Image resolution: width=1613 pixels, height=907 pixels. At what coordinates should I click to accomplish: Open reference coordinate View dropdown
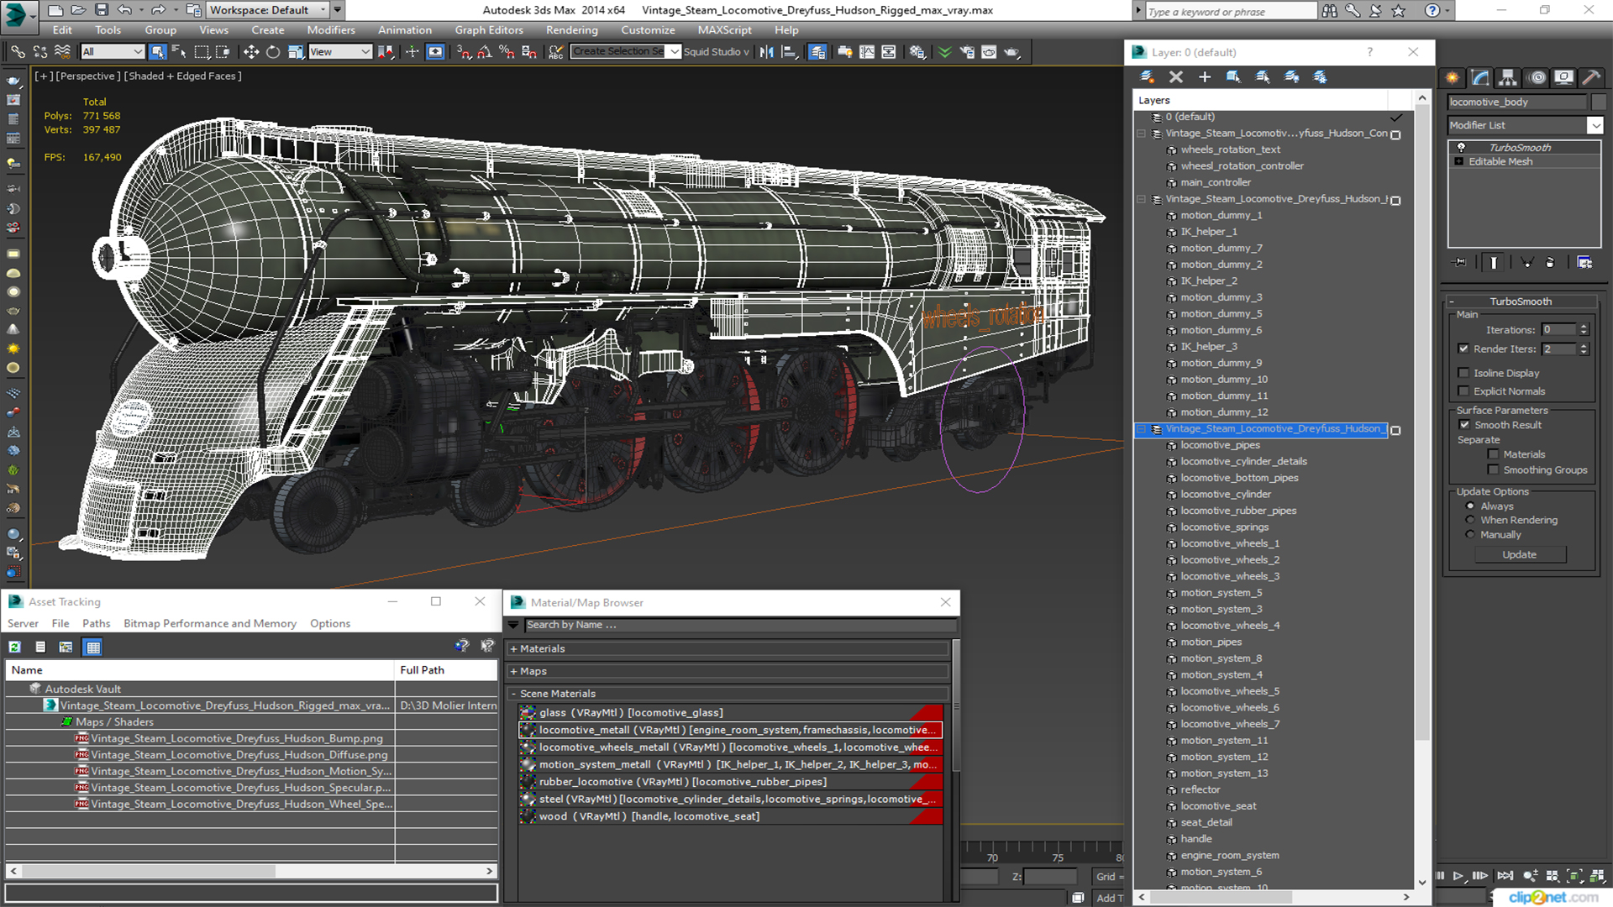[340, 52]
